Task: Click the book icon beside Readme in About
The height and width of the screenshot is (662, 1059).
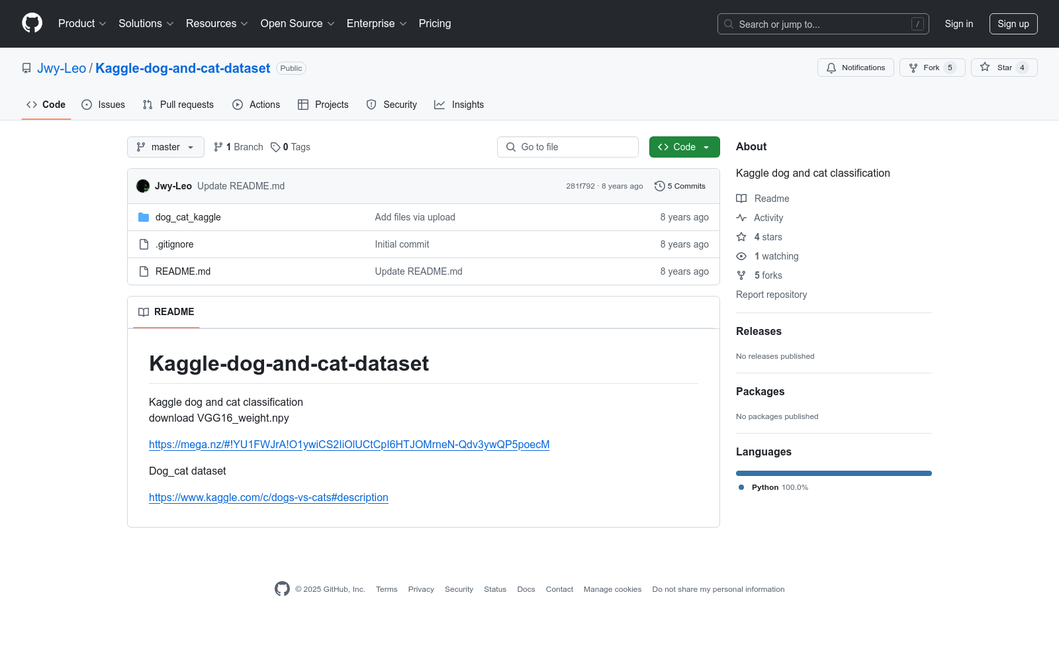Action: (741, 199)
